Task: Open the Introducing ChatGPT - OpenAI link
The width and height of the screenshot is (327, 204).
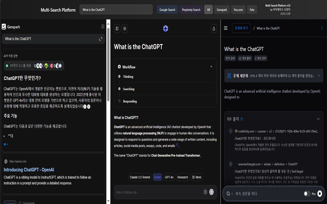Action: [x=29, y=170]
